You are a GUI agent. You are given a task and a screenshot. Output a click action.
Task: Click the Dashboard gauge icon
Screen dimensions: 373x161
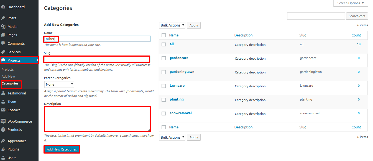3,7
